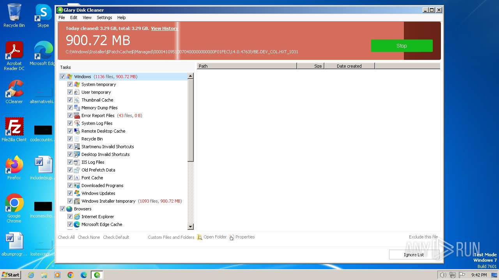499x280 pixels.
Task: Click the System temporary icon
Action: click(77, 84)
